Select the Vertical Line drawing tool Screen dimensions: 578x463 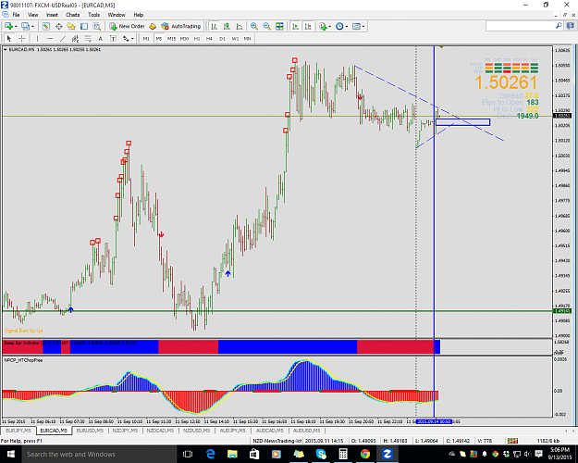(37, 38)
